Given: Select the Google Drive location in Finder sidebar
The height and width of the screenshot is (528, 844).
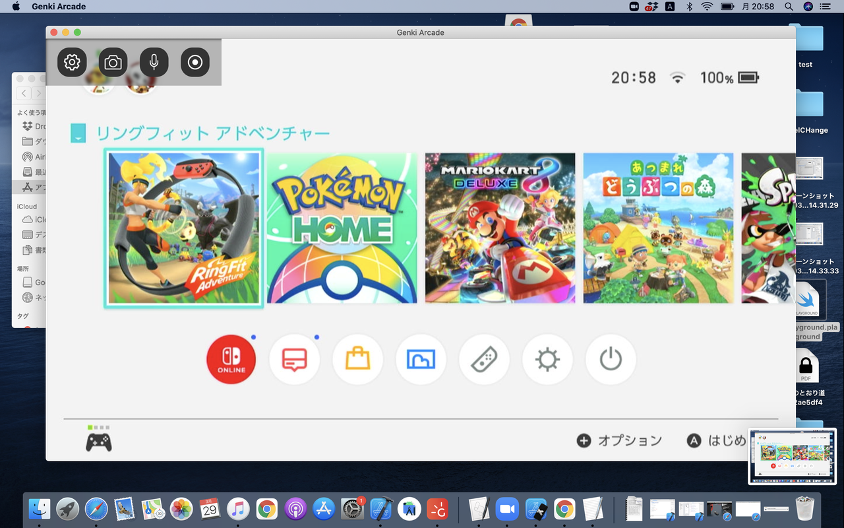Looking at the screenshot, I should tap(34, 282).
